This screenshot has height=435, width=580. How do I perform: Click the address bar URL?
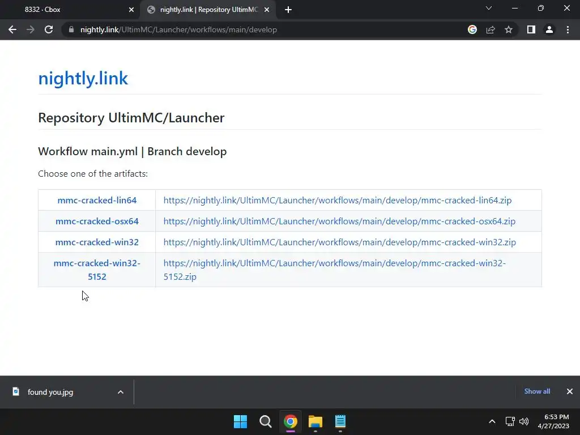click(178, 29)
